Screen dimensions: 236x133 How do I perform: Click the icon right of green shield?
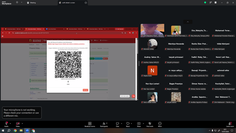(x=211, y=3)
